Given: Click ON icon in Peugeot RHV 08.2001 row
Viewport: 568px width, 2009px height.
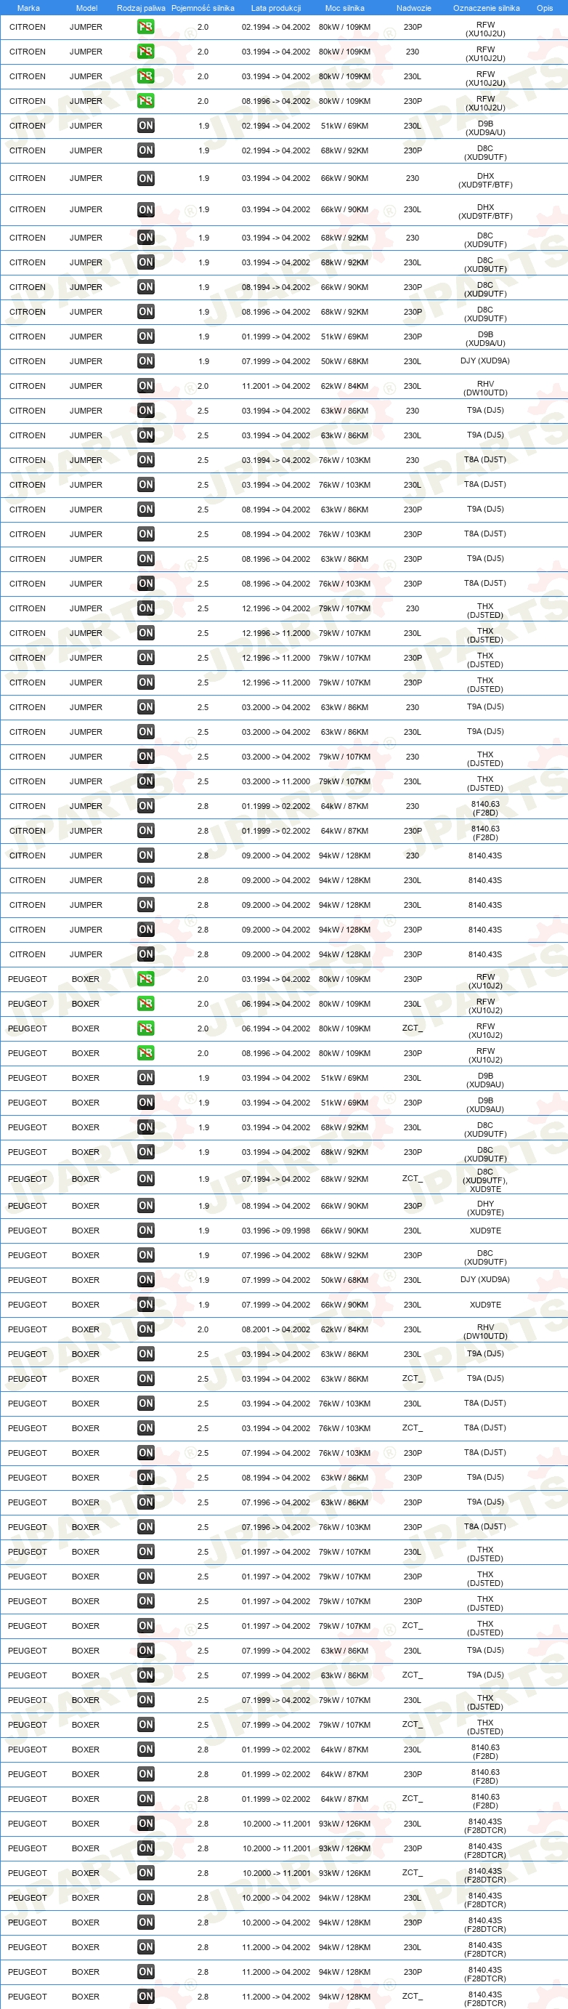Looking at the screenshot, I should click(x=146, y=1329).
